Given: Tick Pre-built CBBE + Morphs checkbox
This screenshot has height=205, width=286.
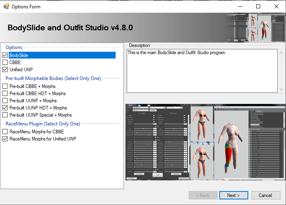Looking at the screenshot, I should pos(5,86).
